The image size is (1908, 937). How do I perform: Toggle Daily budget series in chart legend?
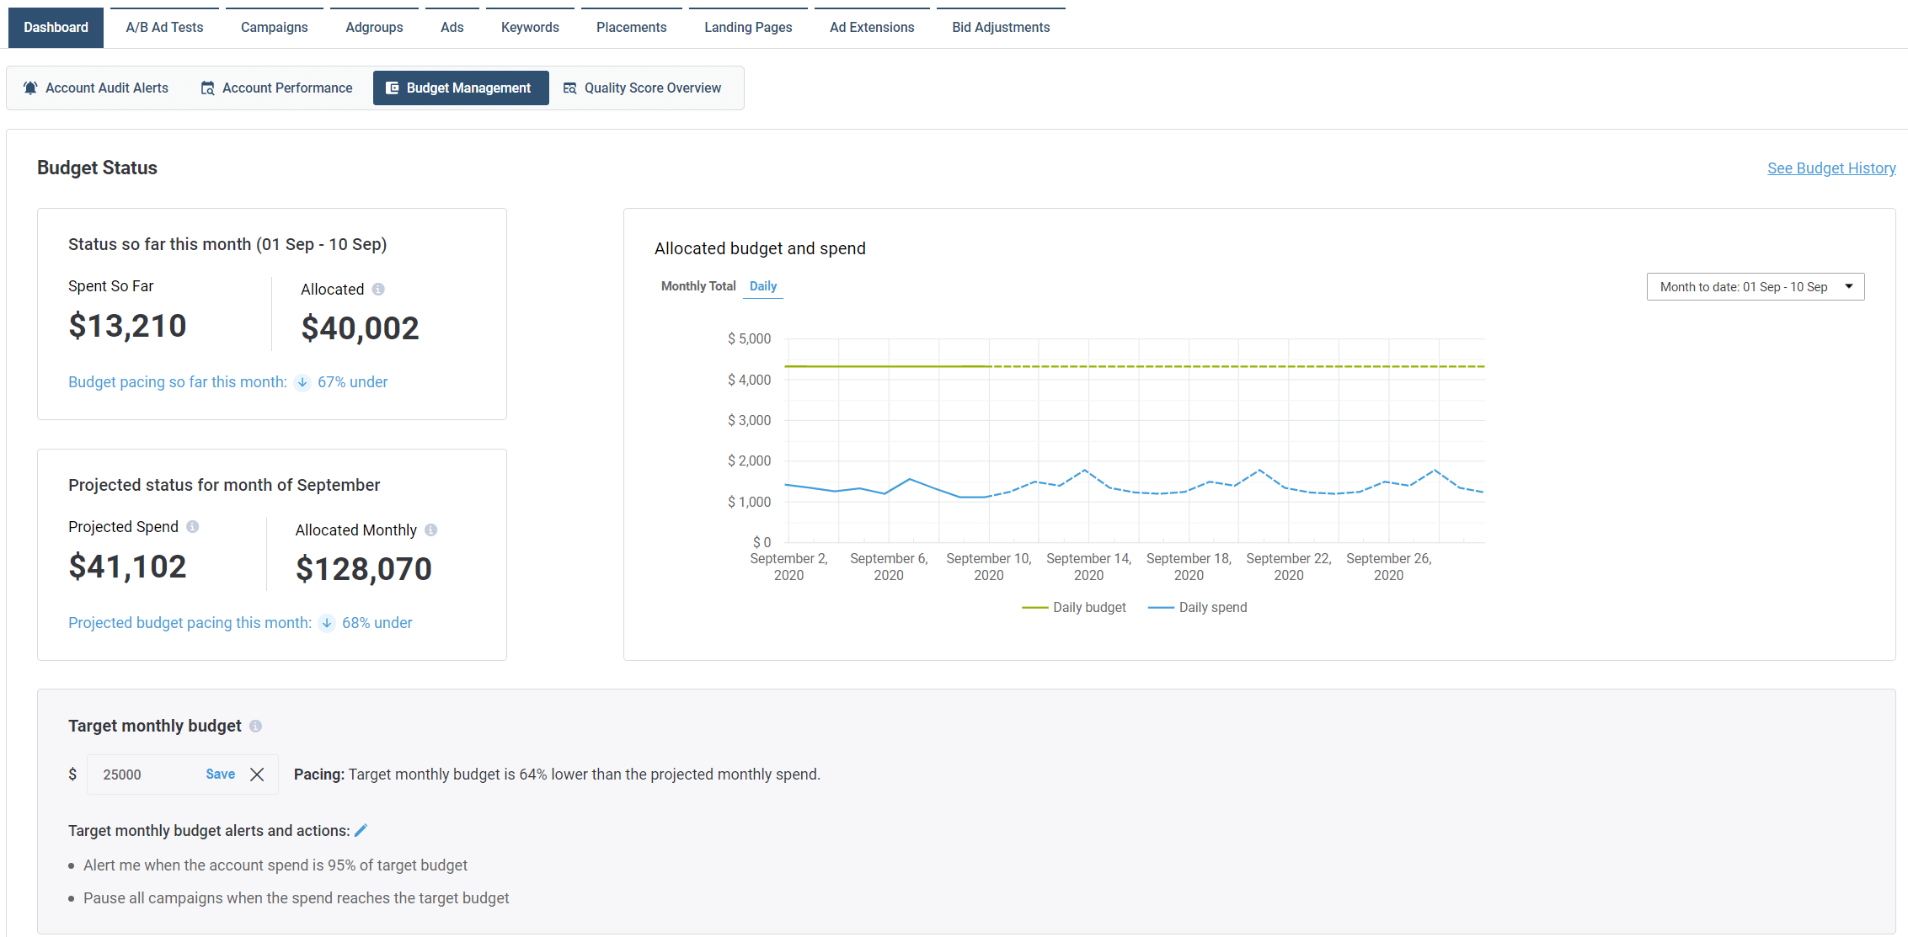1074,608
